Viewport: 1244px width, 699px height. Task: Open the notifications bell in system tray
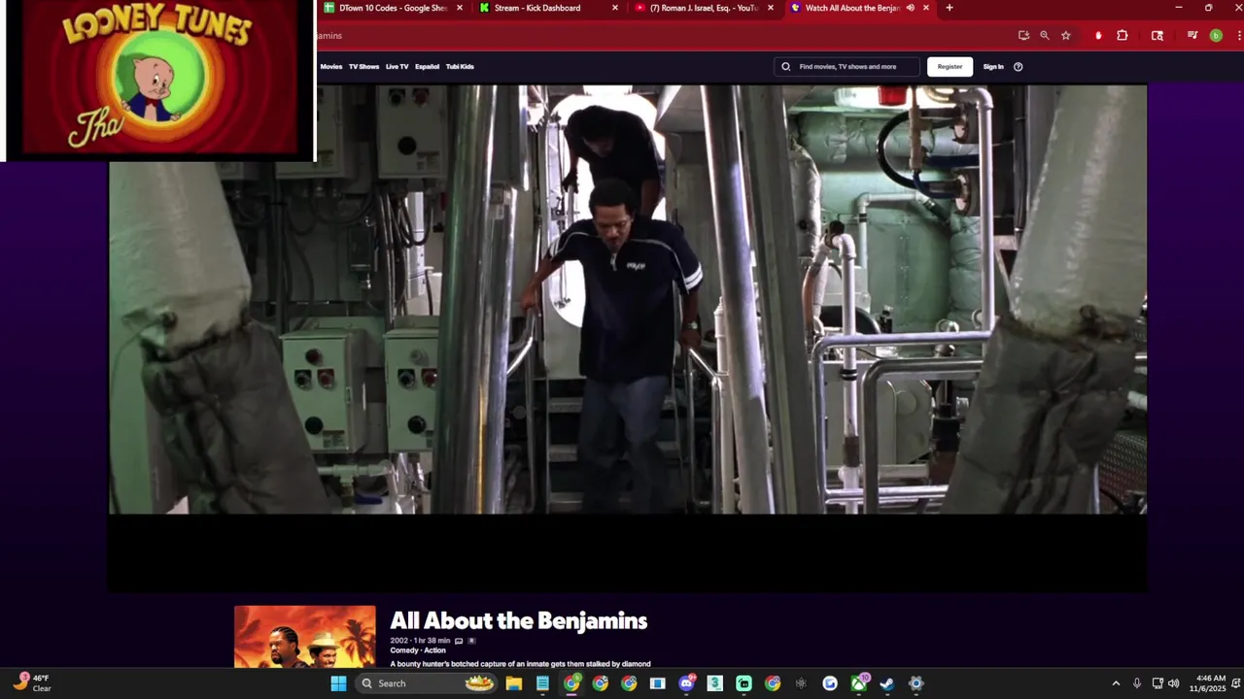1236,683
